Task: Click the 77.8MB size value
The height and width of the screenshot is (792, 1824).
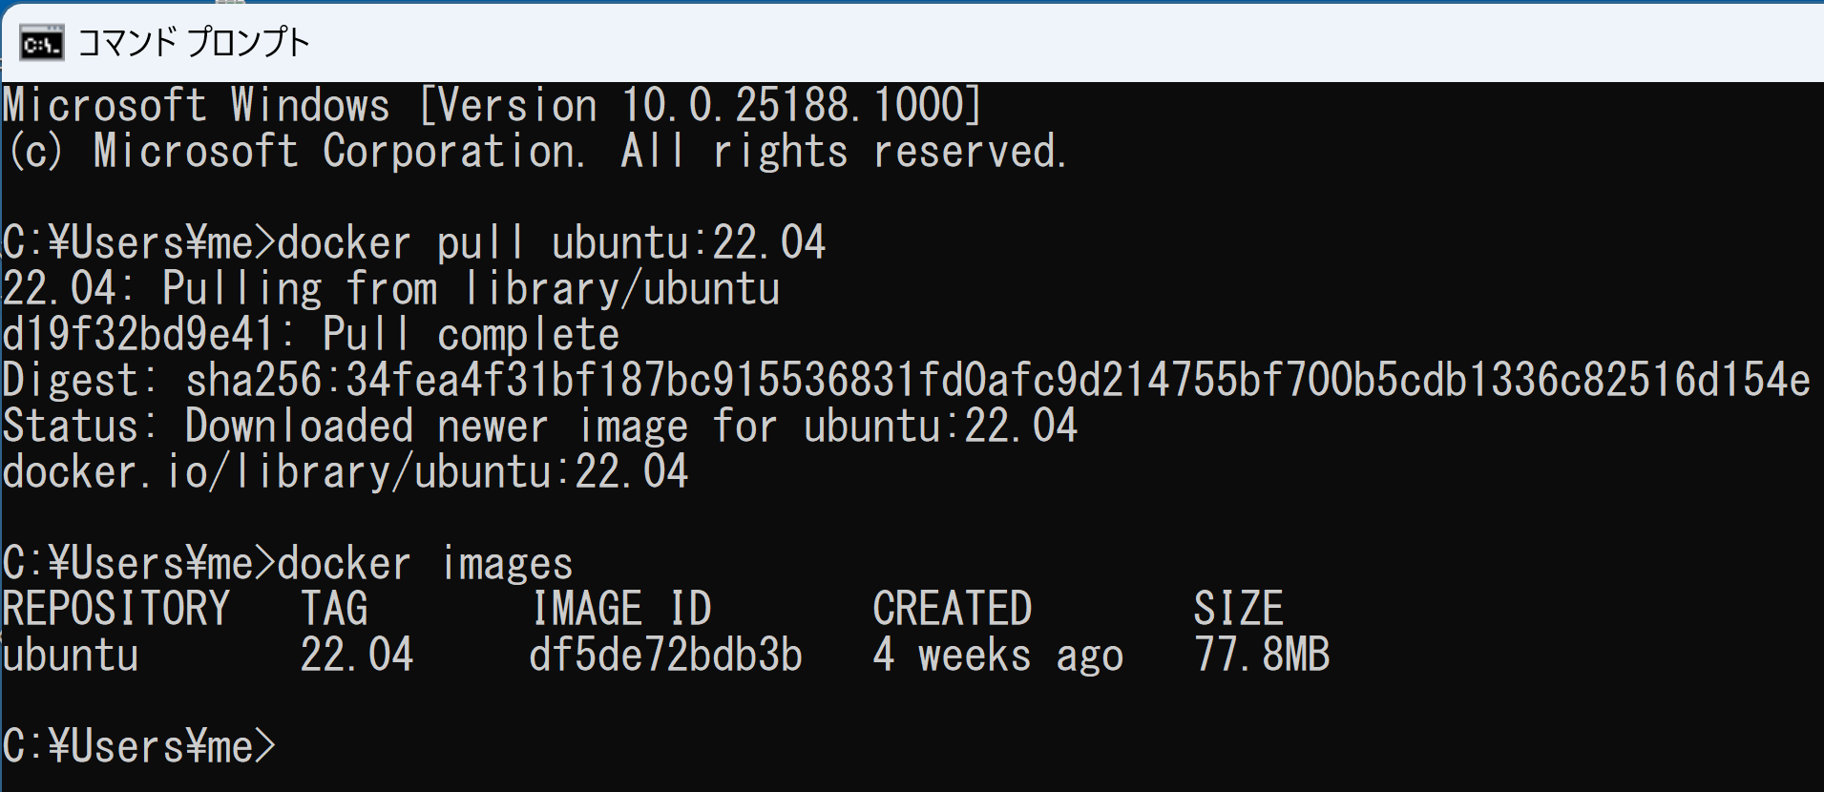Action: click(1262, 655)
